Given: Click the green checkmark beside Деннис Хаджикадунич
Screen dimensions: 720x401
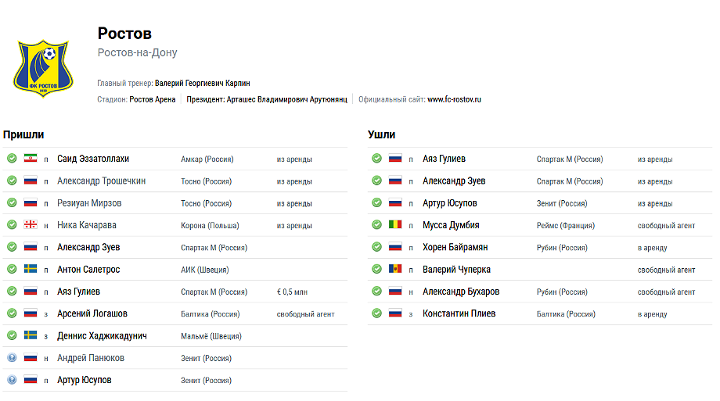Looking at the screenshot, I should pyautogui.click(x=12, y=335).
